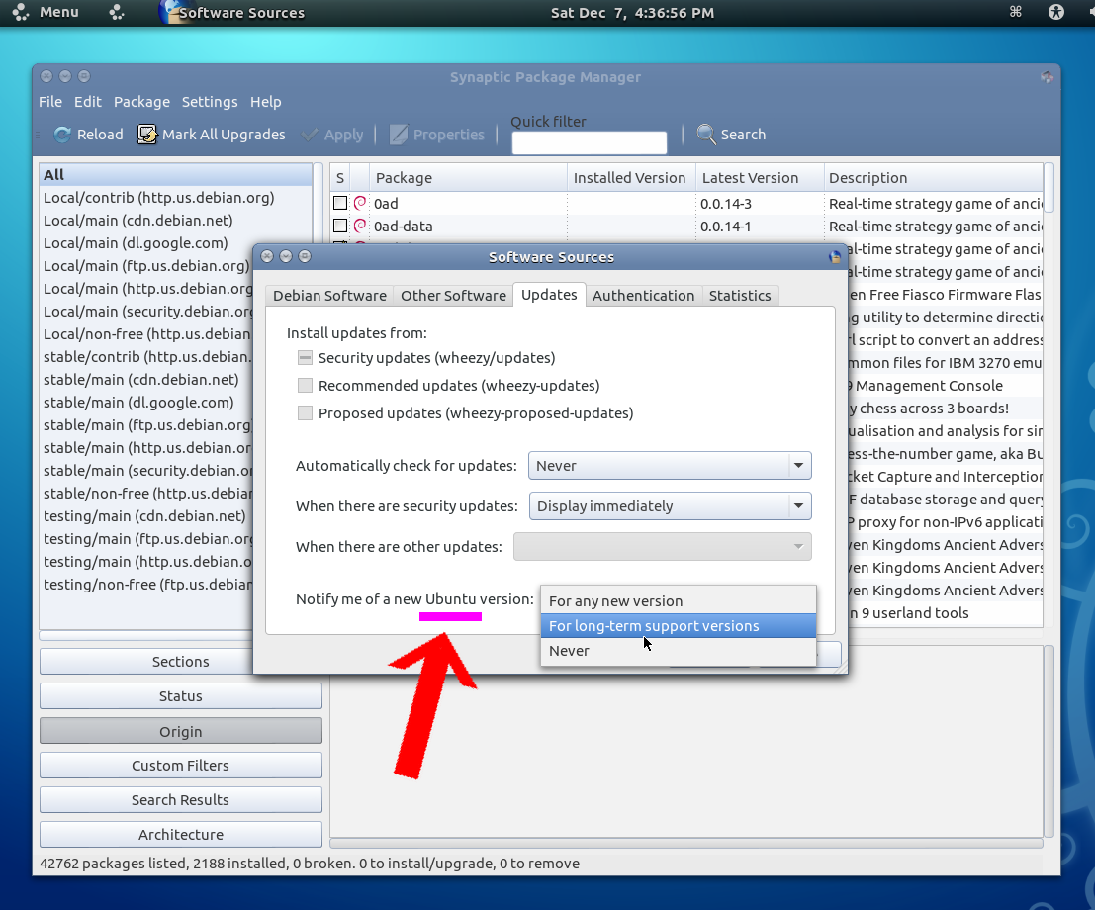Viewport: 1095px width, 910px height.
Task: Click the Search magnifier icon
Action: pos(706,135)
